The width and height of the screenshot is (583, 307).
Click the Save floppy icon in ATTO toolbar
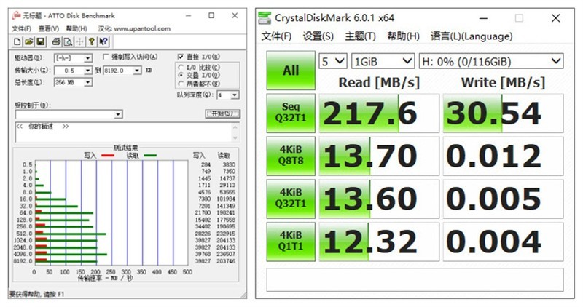pos(40,41)
